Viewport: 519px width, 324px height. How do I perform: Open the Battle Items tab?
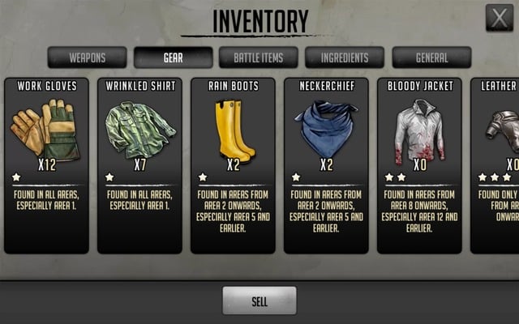pos(259,58)
